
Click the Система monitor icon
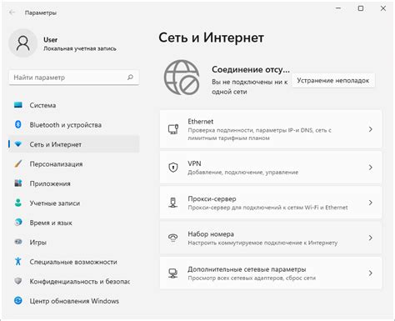tap(18, 105)
